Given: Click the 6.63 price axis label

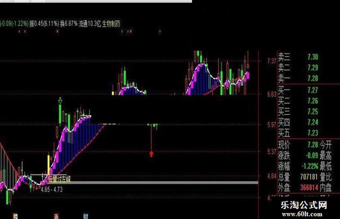Looking at the screenshot, I should click(272, 94).
